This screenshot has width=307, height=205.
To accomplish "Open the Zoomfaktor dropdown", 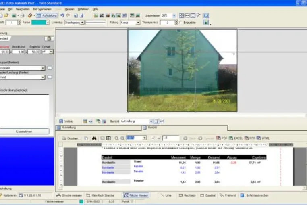I will (x=174, y=15).
